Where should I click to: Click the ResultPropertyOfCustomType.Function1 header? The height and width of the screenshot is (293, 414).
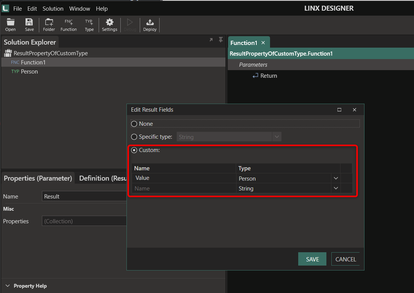click(x=321, y=54)
